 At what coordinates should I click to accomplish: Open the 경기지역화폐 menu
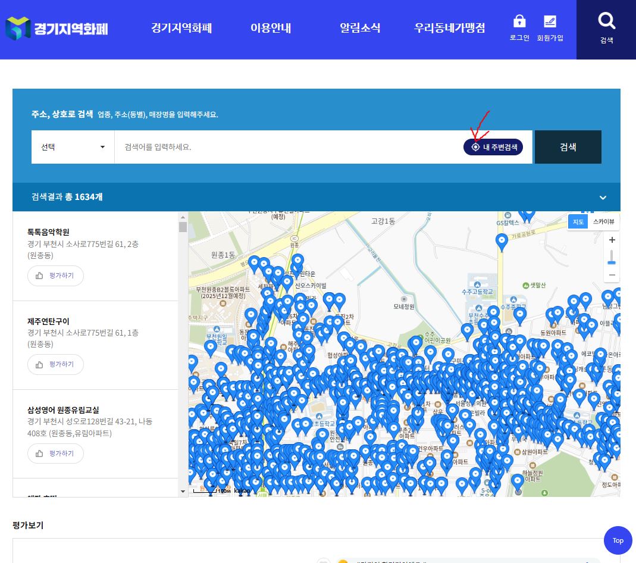[181, 28]
